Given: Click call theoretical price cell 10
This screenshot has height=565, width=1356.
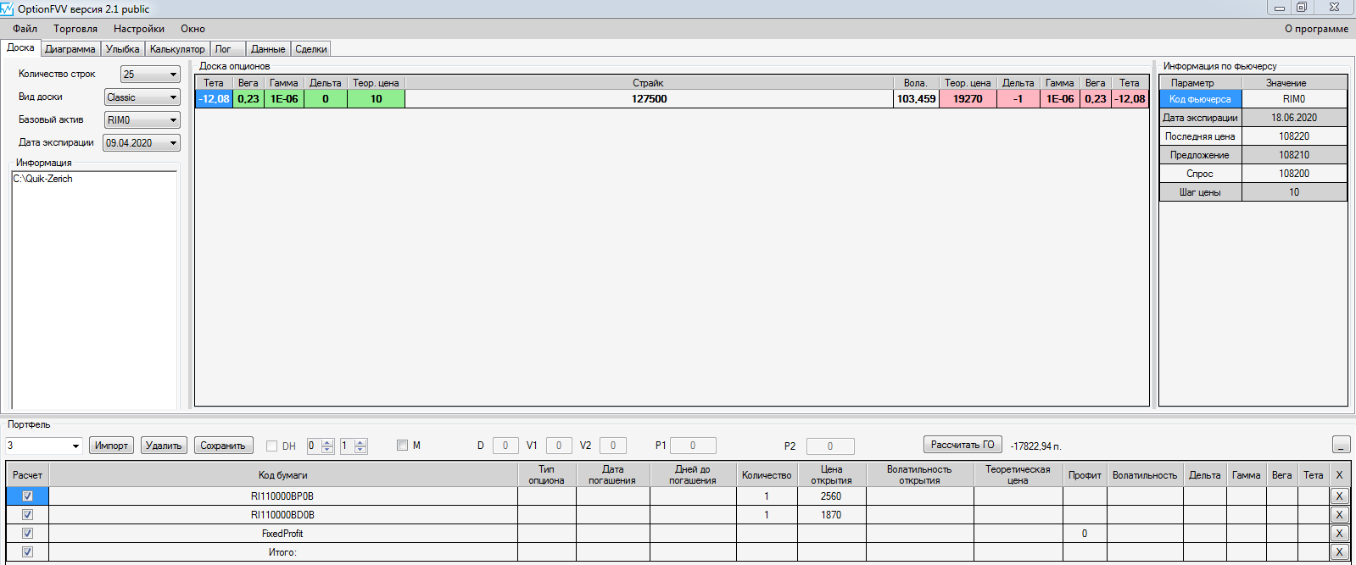Looking at the screenshot, I should tap(376, 99).
